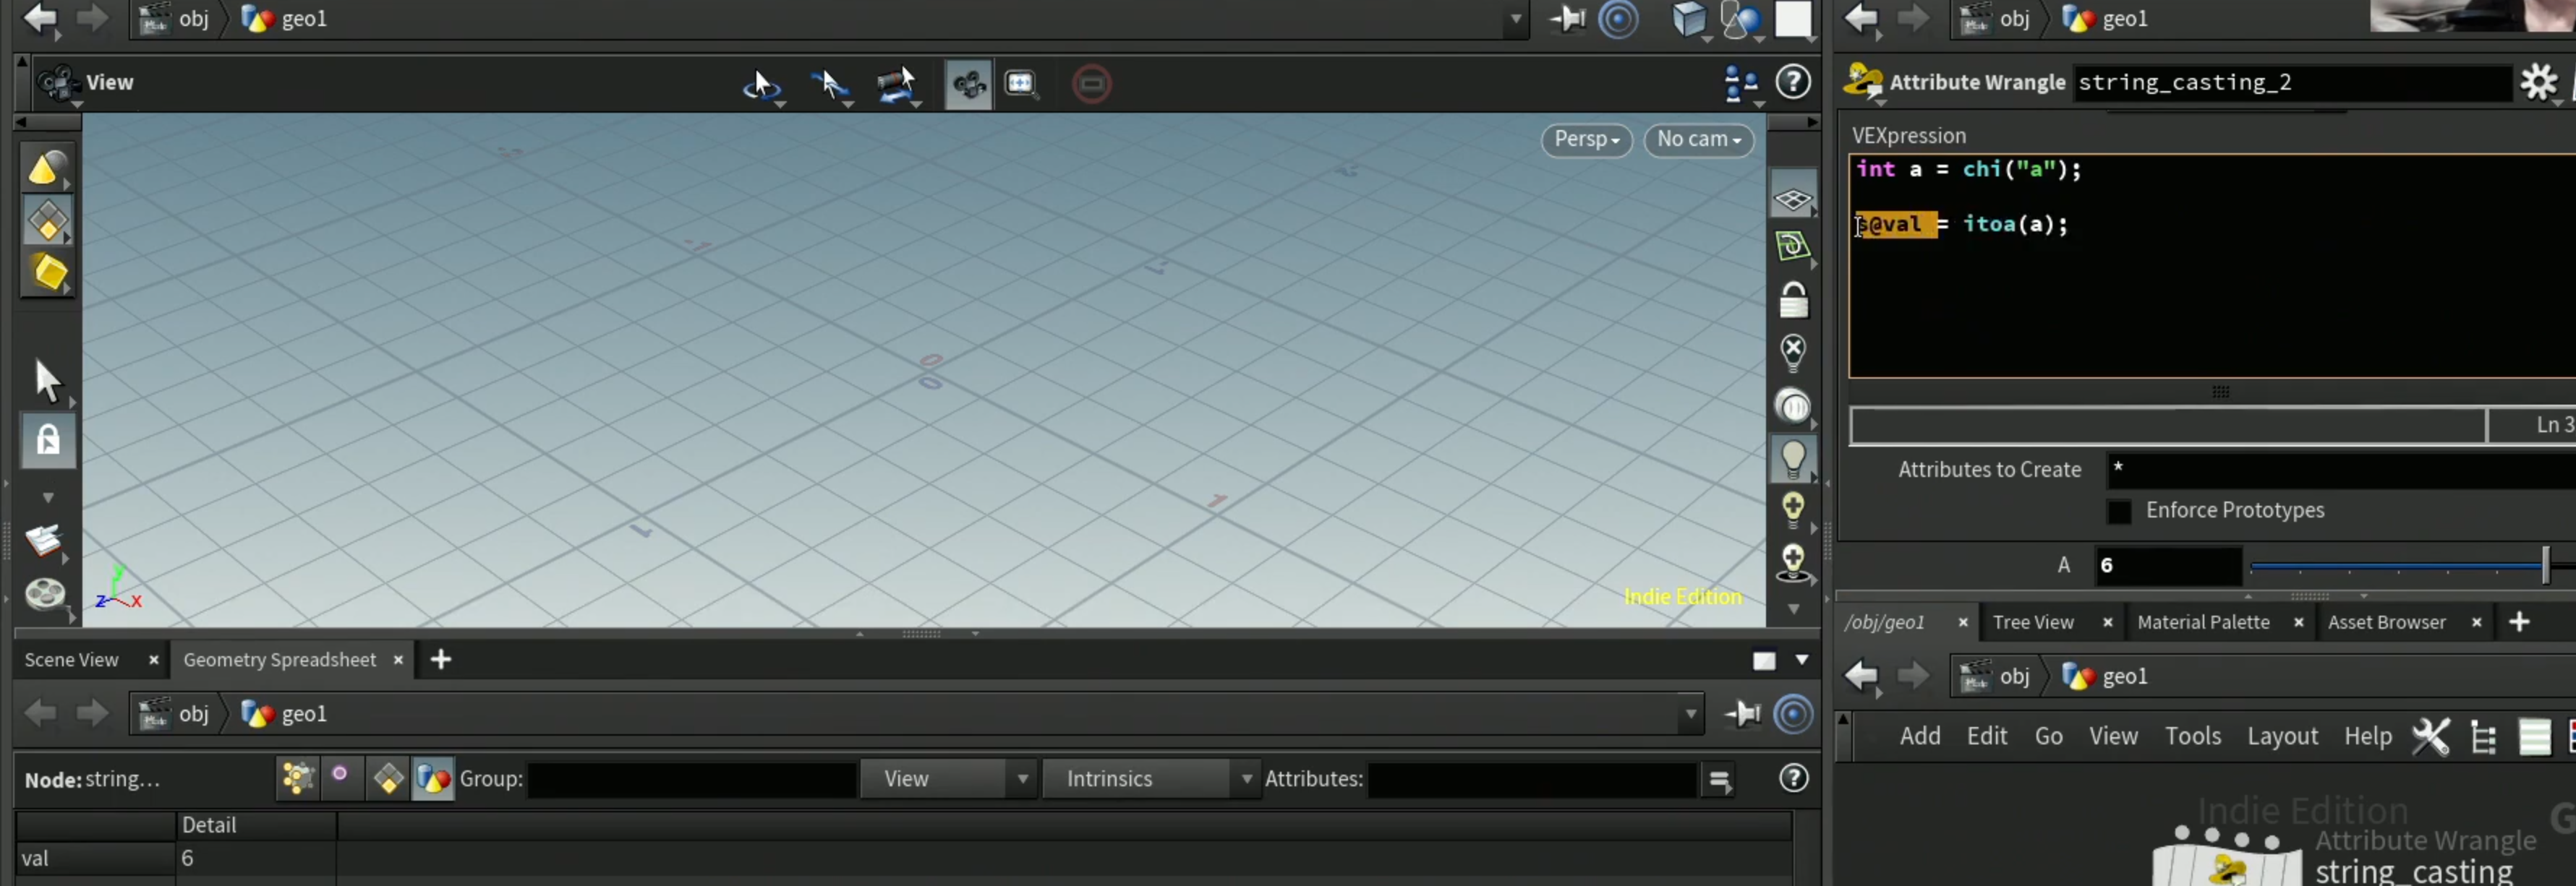Open the Persp viewport dropdown

1586,139
